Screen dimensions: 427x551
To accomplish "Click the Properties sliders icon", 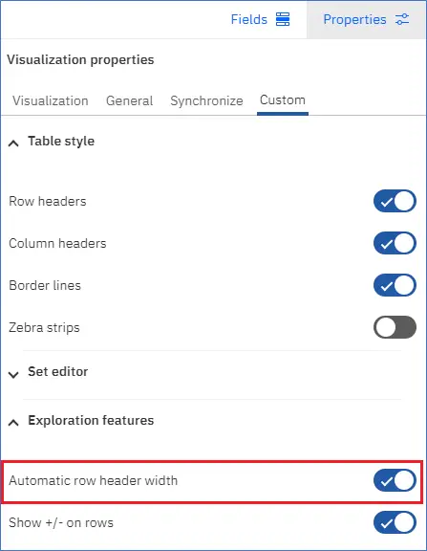I will [402, 19].
